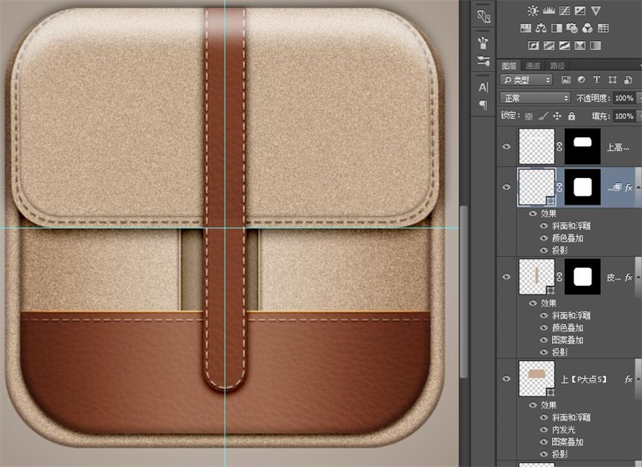This screenshot has height=467, width=642.
Task: Select the 上【P大点S】 layer thumbnail
Action: pyautogui.click(x=536, y=379)
